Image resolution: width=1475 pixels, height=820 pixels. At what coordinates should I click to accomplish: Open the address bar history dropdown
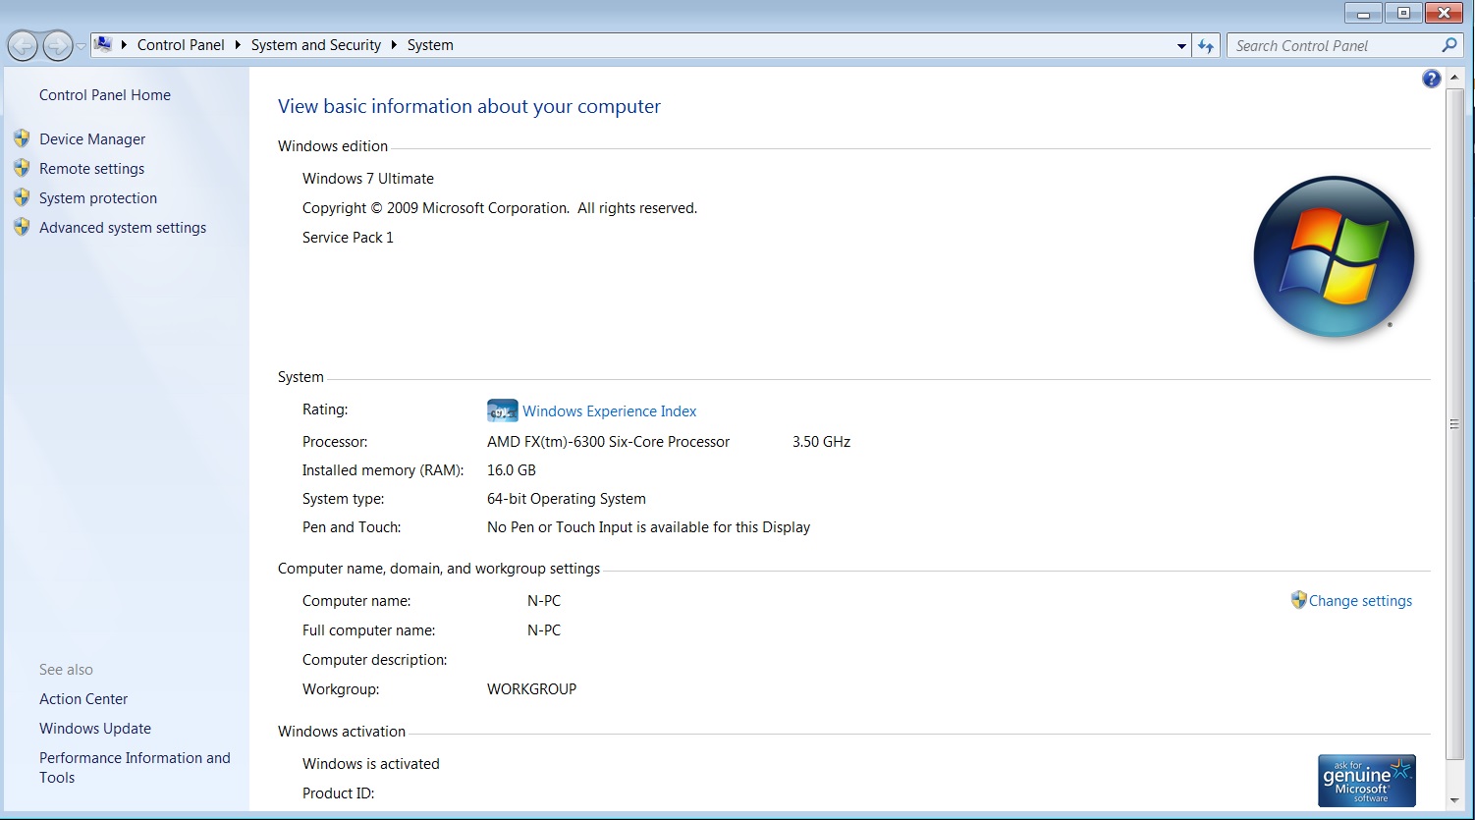tap(1181, 46)
